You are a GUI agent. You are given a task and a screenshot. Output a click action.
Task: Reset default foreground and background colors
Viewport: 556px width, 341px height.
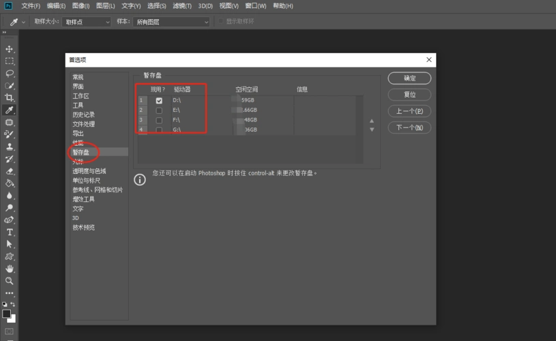5,304
